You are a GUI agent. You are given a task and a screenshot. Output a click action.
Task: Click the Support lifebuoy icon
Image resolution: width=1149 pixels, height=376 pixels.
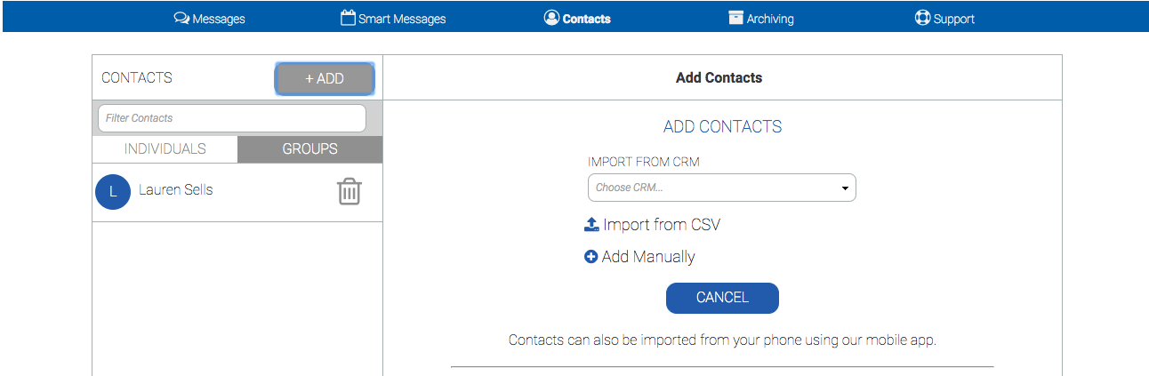[922, 18]
